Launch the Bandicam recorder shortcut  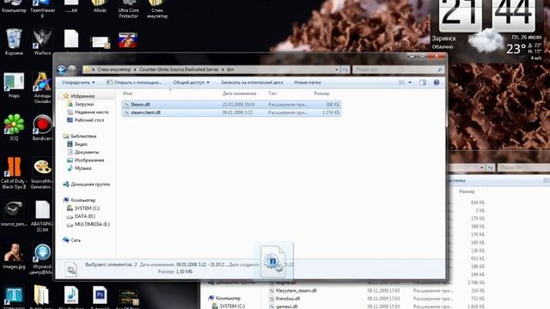tap(42, 127)
